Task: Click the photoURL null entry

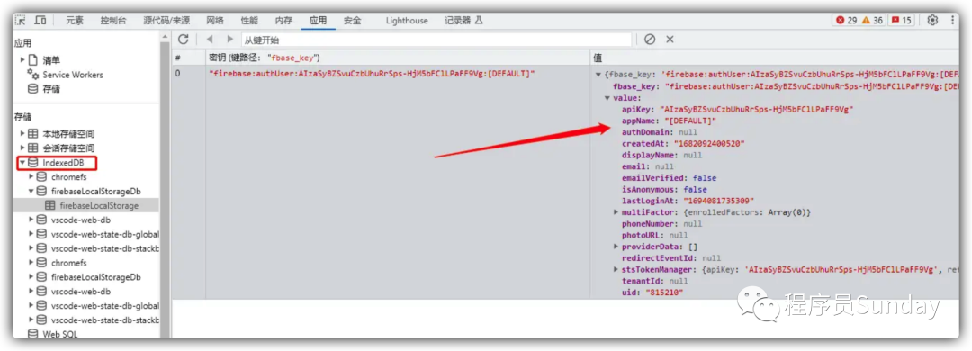Action: [x=654, y=235]
